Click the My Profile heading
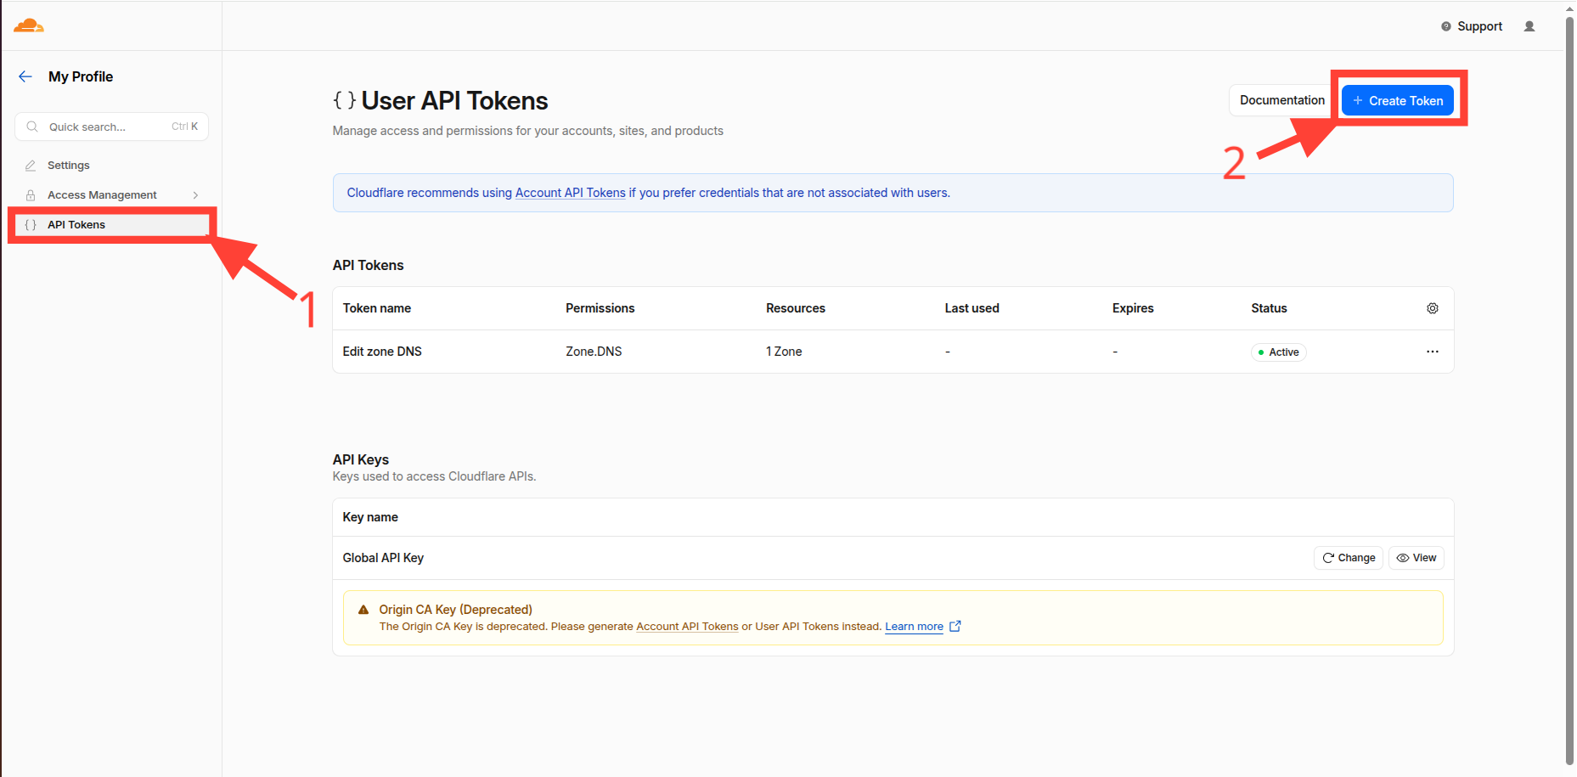 [x=81, y=76]
